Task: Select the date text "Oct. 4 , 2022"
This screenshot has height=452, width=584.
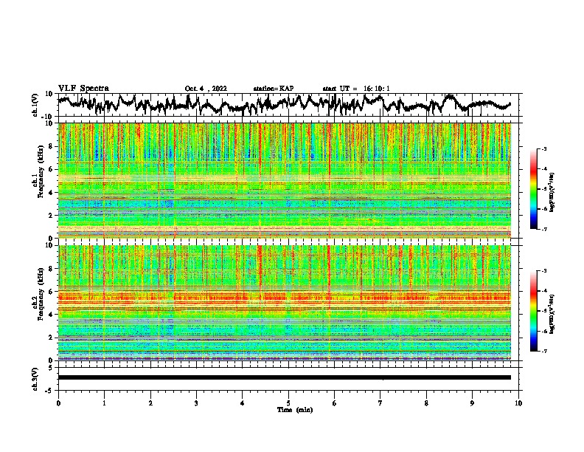Action: coord(206,89)
